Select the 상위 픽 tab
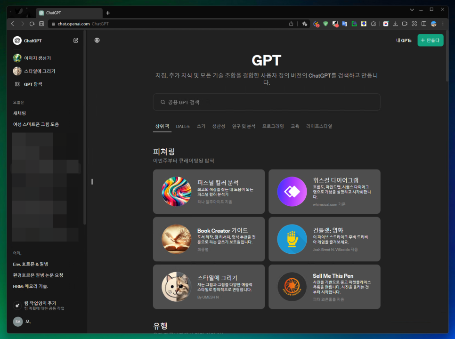The width and height of the screenshot is (455, 339). pyautogui.click(x=162, y=127)
